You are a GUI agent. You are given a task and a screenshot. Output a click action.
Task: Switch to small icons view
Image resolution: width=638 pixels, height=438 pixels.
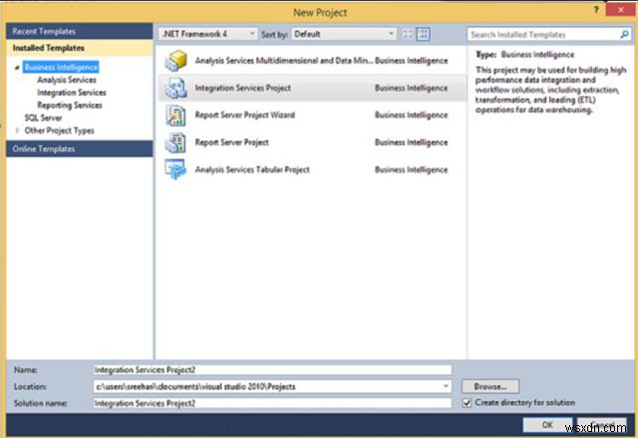click(408, 34)
